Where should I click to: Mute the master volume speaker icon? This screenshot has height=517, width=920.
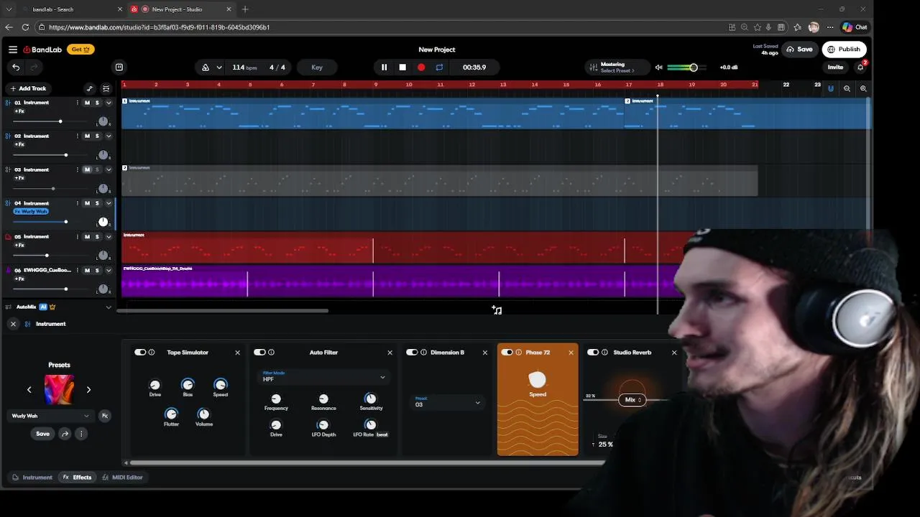pyautogui.click(x=658, y=67)
